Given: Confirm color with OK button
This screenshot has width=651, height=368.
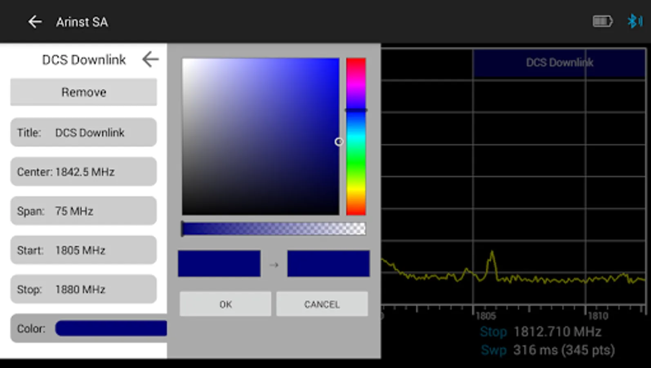Looking at the screenshot, I should 225,304.
